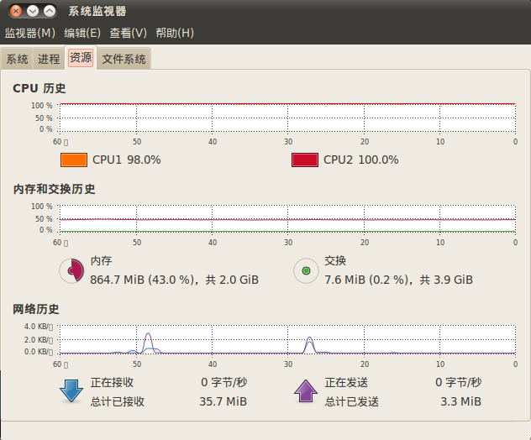Screen dimensions: 531x440
Task: Minimize the system monitor window
Action: click(33, 12)
